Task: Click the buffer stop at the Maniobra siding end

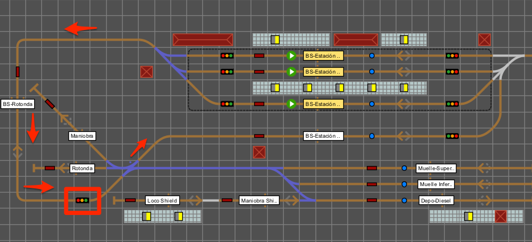Action: 34,88
